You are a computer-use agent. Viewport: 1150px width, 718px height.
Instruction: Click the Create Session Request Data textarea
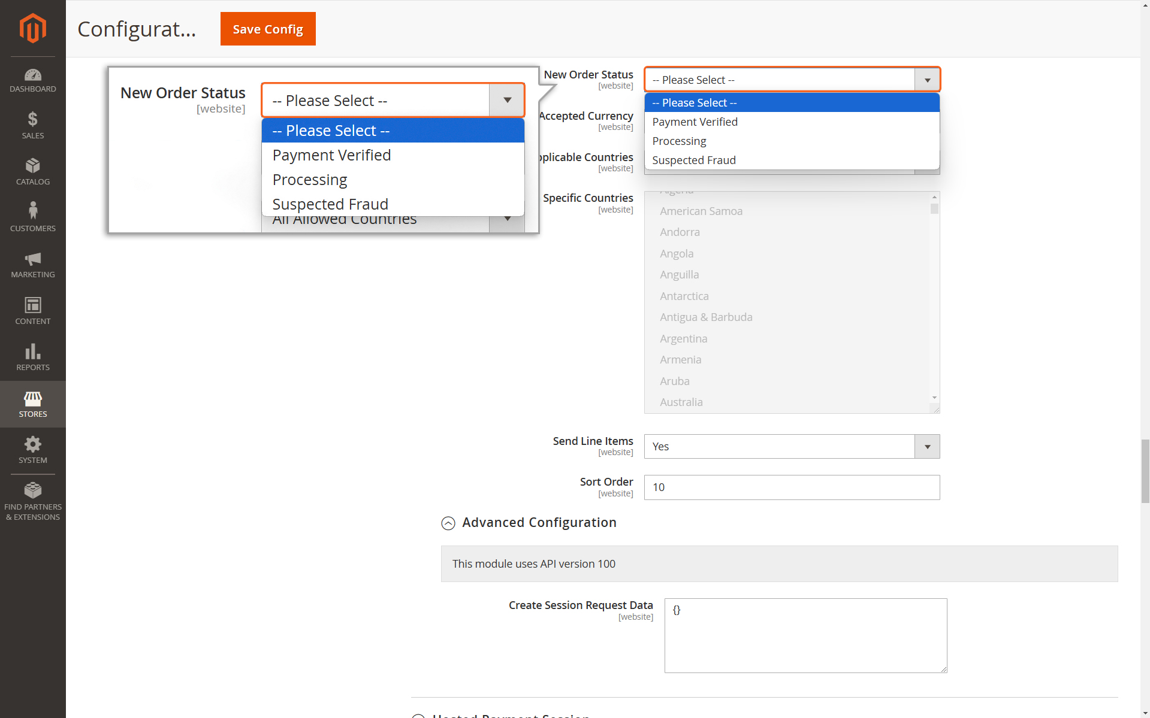click(805, 635)
